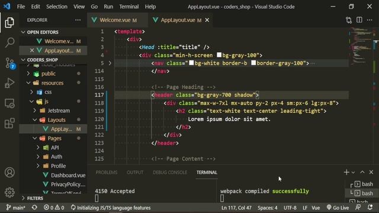Open errors and warnings count
Viewport: 379px width, 213px height.
[54, 208]
